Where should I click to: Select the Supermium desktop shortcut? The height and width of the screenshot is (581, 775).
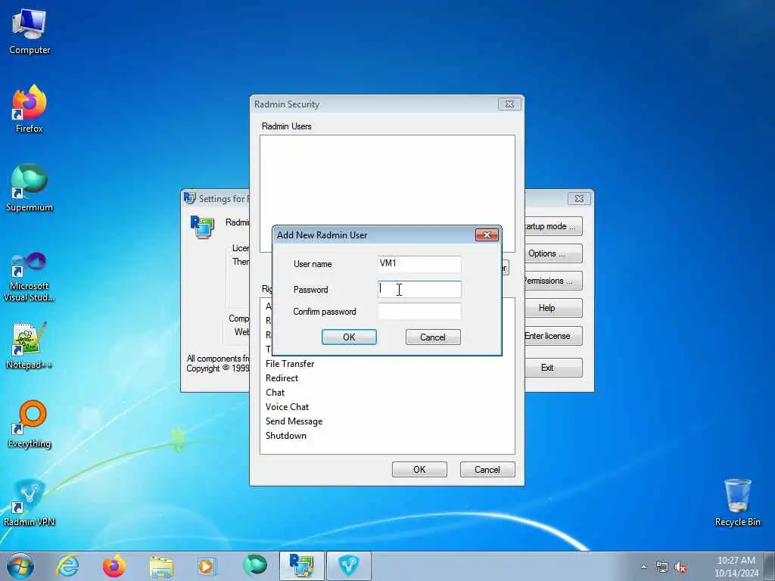30,188
